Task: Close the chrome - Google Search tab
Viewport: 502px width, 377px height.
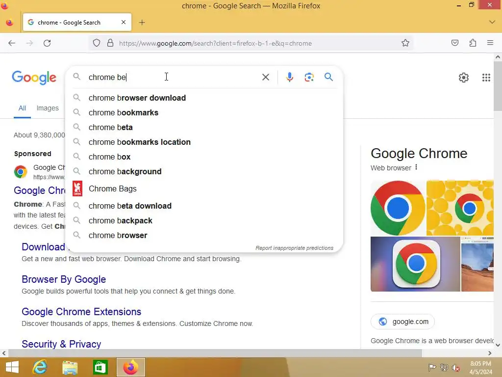Action: [124, 22]
